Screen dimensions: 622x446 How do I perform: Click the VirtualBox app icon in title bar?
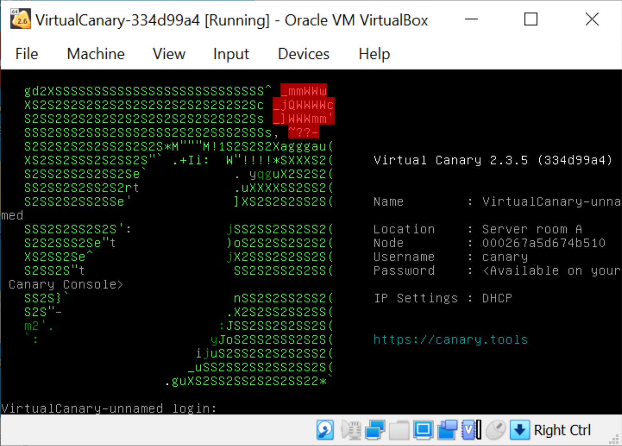[20, 19]
